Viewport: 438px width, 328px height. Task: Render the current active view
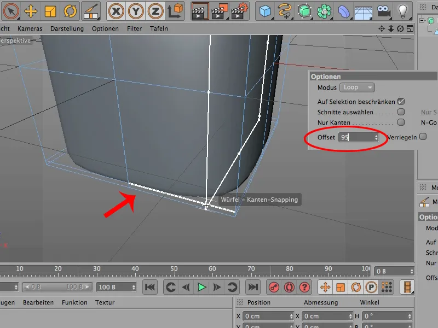pyautogui.click(x=200, y=11)
